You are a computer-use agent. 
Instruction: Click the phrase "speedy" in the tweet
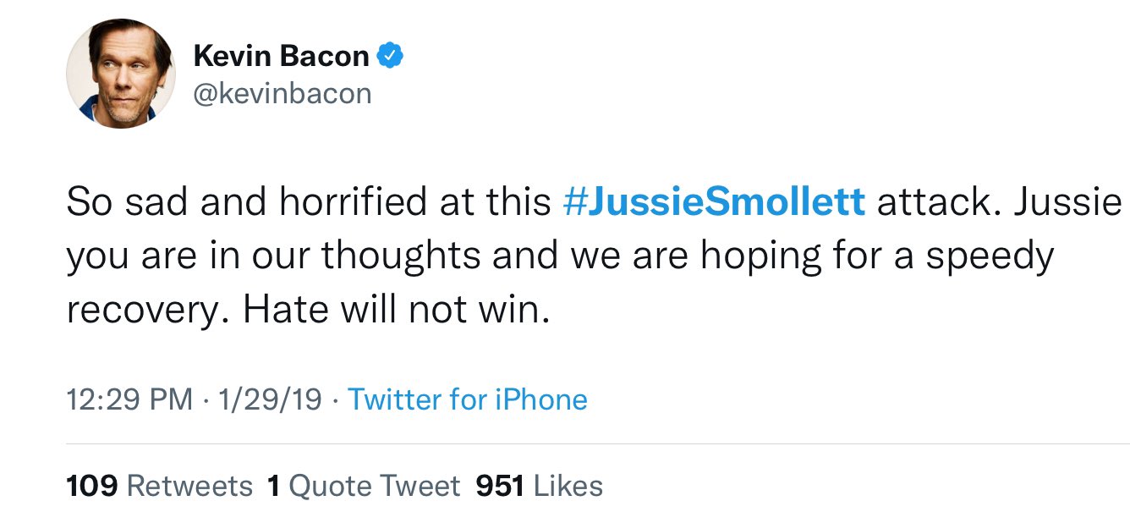tap(990, 257)
